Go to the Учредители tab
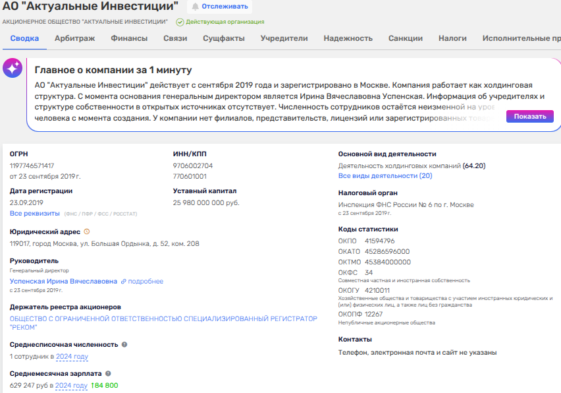This screenshot has height=393, width=561. (284, 38)
